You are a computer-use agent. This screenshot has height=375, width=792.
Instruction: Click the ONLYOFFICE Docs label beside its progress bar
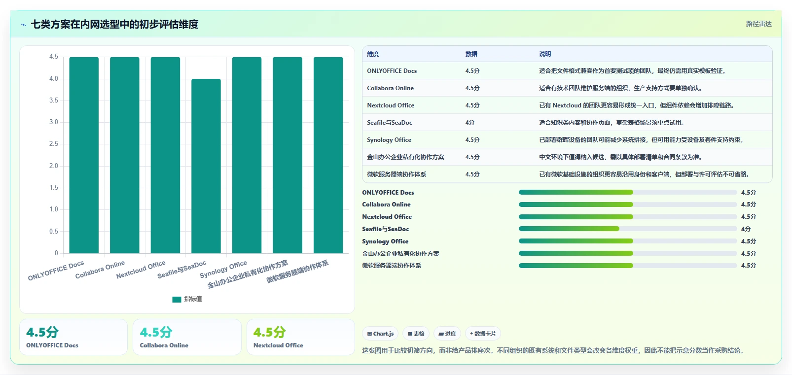point(388,193)
